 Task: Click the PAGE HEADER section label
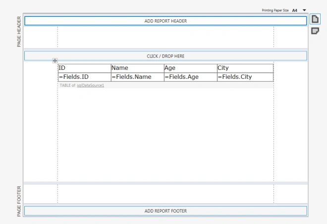pos(19,32)
